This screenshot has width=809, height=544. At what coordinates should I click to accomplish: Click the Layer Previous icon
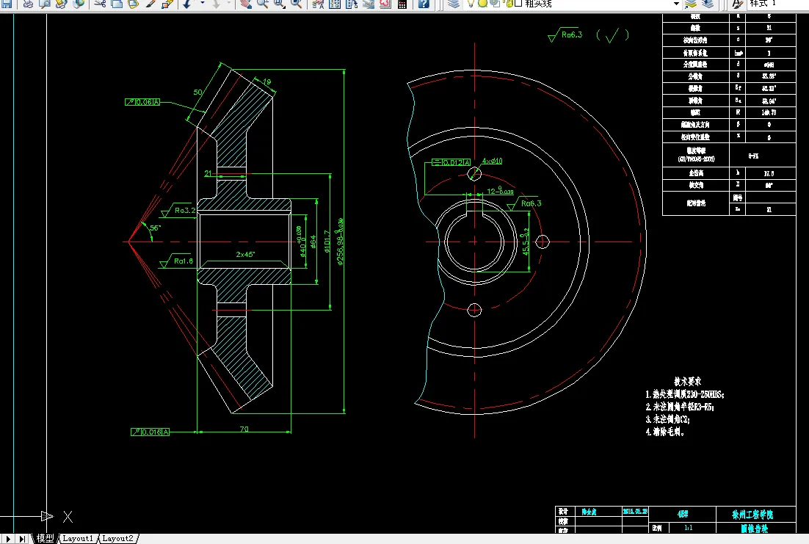[708, 4]
